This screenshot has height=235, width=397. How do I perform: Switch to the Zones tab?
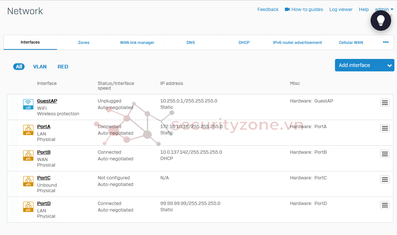[84, 42]
